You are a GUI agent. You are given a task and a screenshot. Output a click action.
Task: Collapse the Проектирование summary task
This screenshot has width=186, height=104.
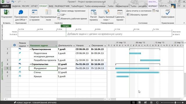click(30, 49)
